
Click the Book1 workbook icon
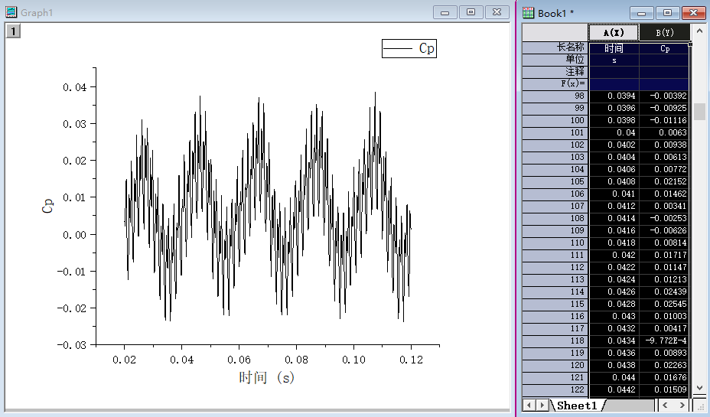529,12
